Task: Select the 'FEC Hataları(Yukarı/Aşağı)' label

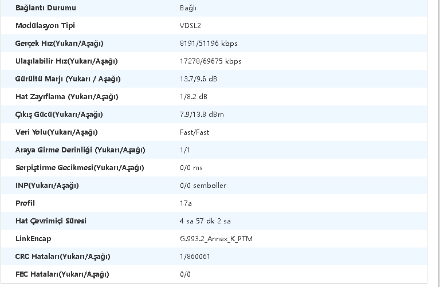Action: [62, 274]
